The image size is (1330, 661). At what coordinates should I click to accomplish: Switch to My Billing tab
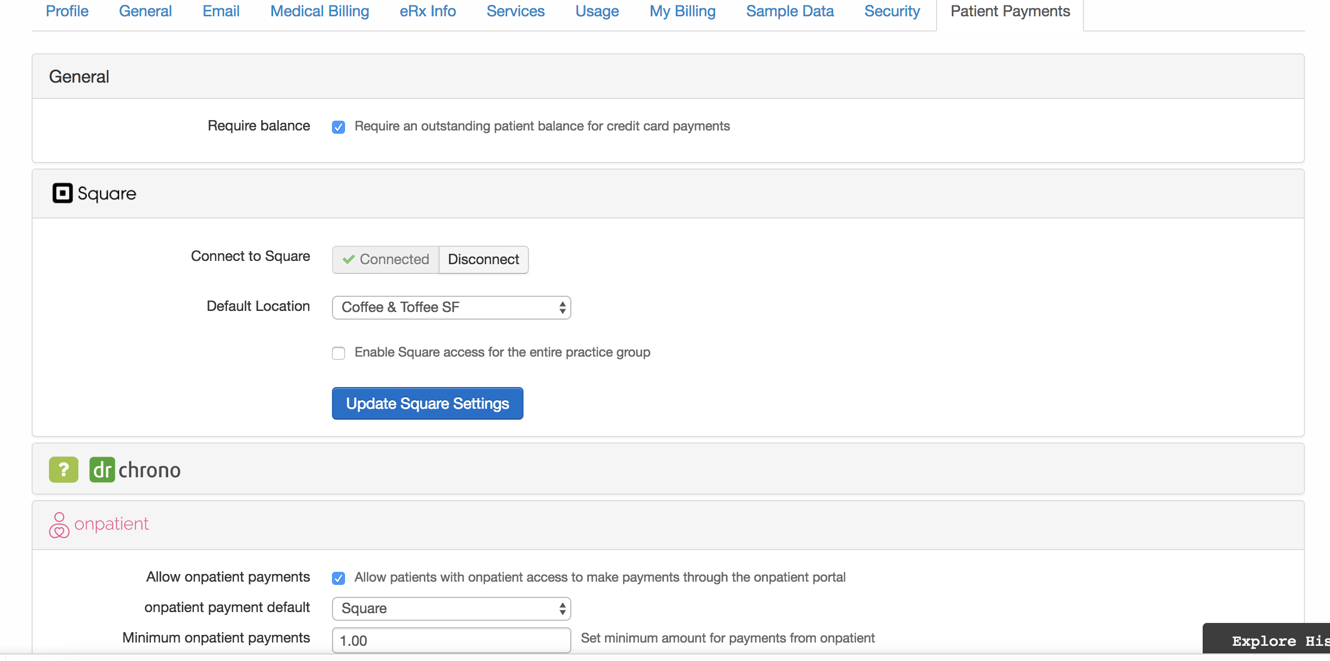[x=682, y=11]
